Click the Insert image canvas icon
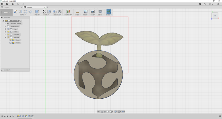 pos(85,12)
